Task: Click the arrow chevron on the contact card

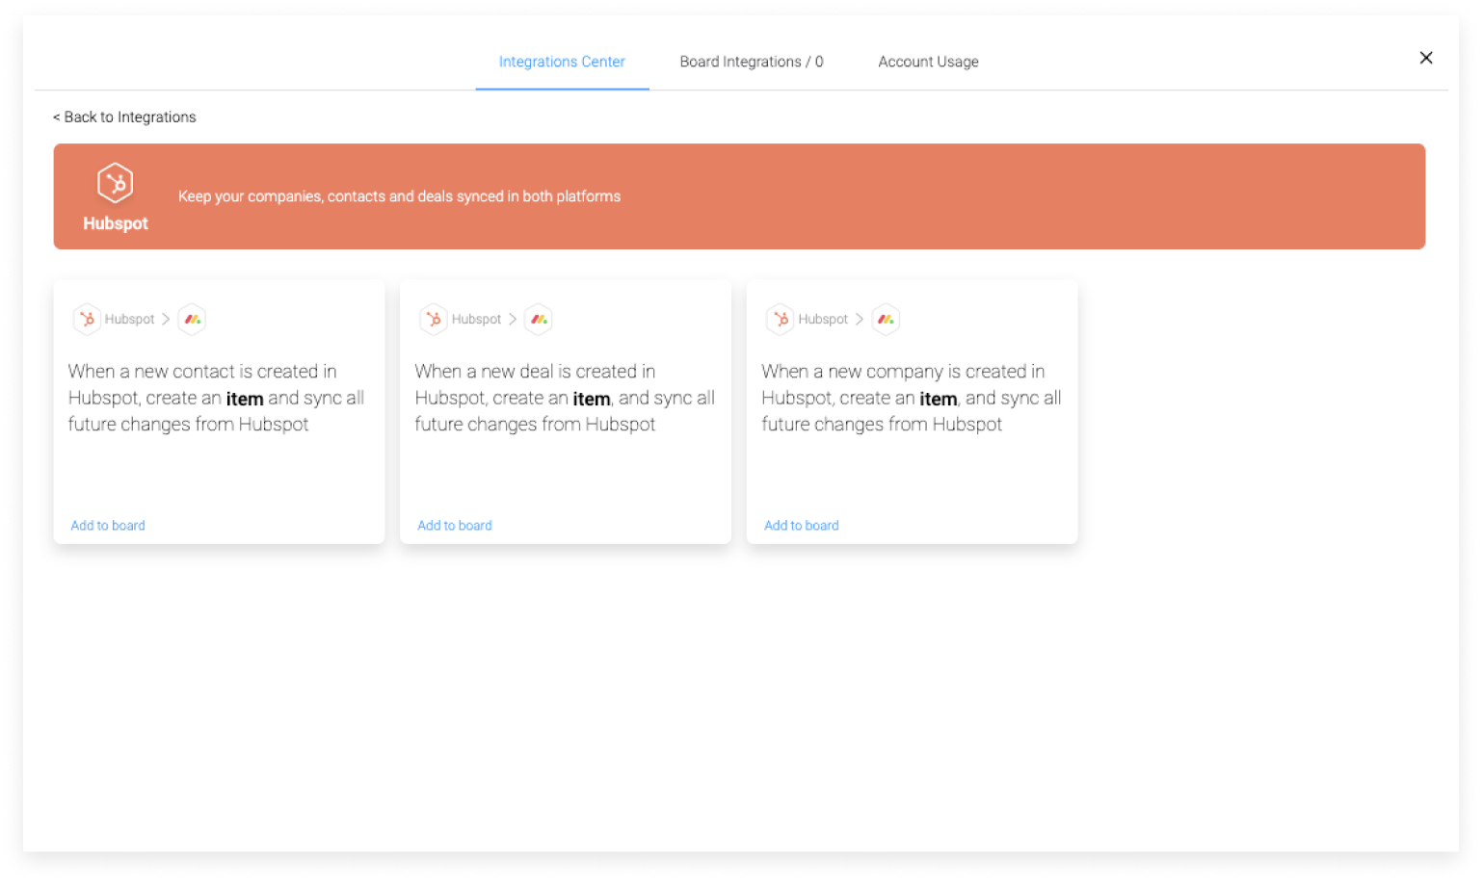Action: pos(166,319)
